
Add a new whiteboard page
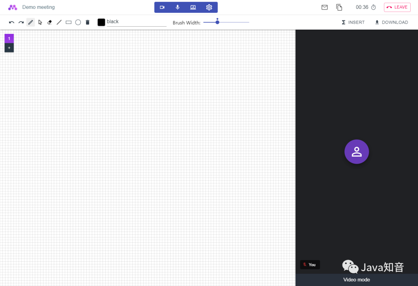point(9,48)
